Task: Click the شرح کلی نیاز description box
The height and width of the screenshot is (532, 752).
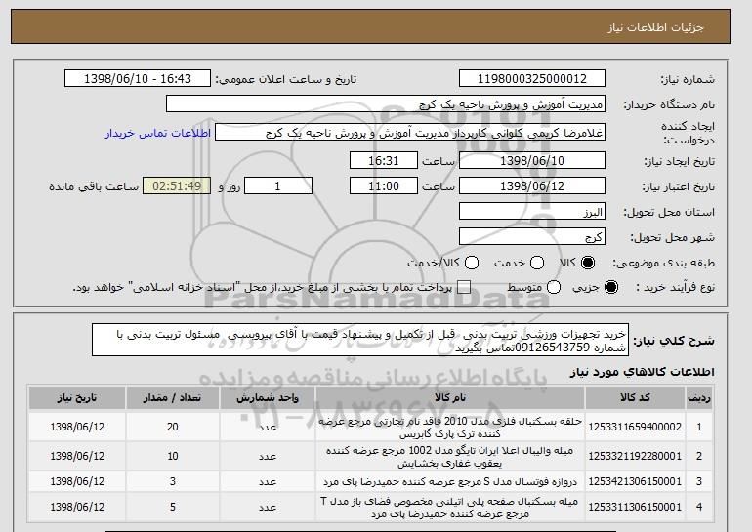Action: 360,340
